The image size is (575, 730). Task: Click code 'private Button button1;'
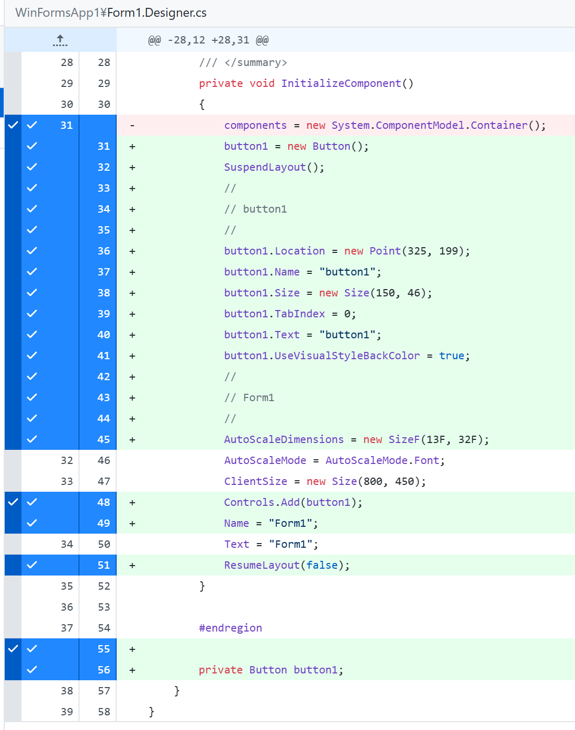point(271,670)
